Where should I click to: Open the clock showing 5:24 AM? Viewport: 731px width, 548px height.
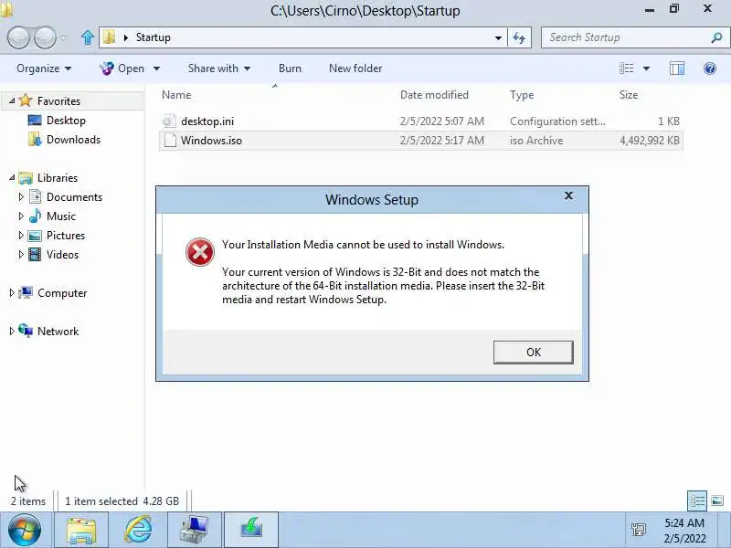[x=684, y=531]
